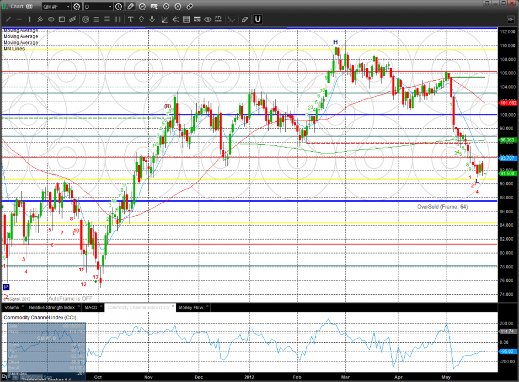Add an up arrow marker
519x382 pixels.
click(x=141, y=19)
